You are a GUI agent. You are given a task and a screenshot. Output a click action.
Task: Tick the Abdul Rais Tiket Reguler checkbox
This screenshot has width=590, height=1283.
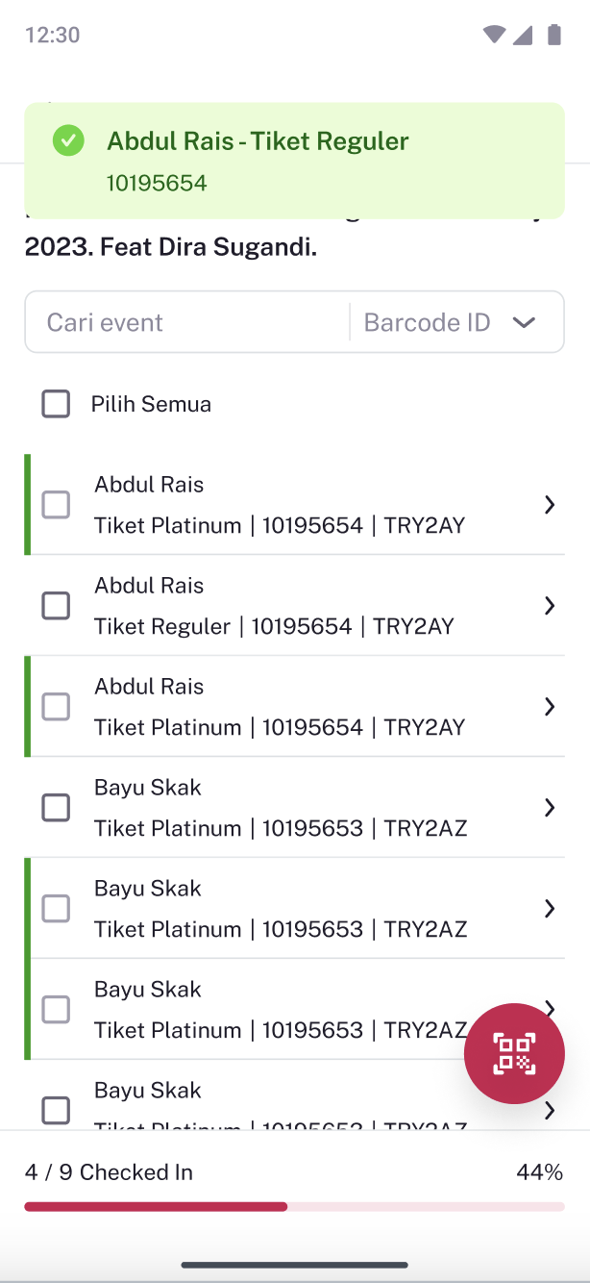point(56,606)
